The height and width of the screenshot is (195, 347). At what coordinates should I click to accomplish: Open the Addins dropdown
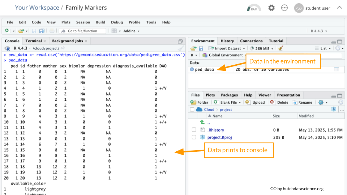pos(132,31)
